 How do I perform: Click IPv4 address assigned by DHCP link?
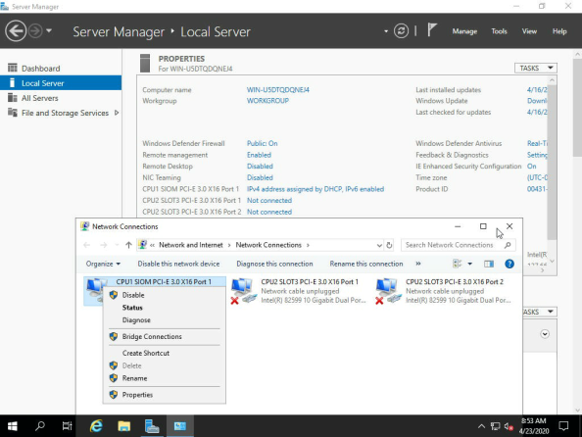point(315,189)
